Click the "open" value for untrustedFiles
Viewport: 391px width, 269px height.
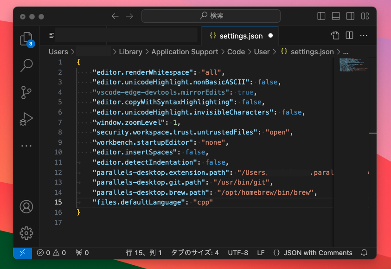(277, 132)
